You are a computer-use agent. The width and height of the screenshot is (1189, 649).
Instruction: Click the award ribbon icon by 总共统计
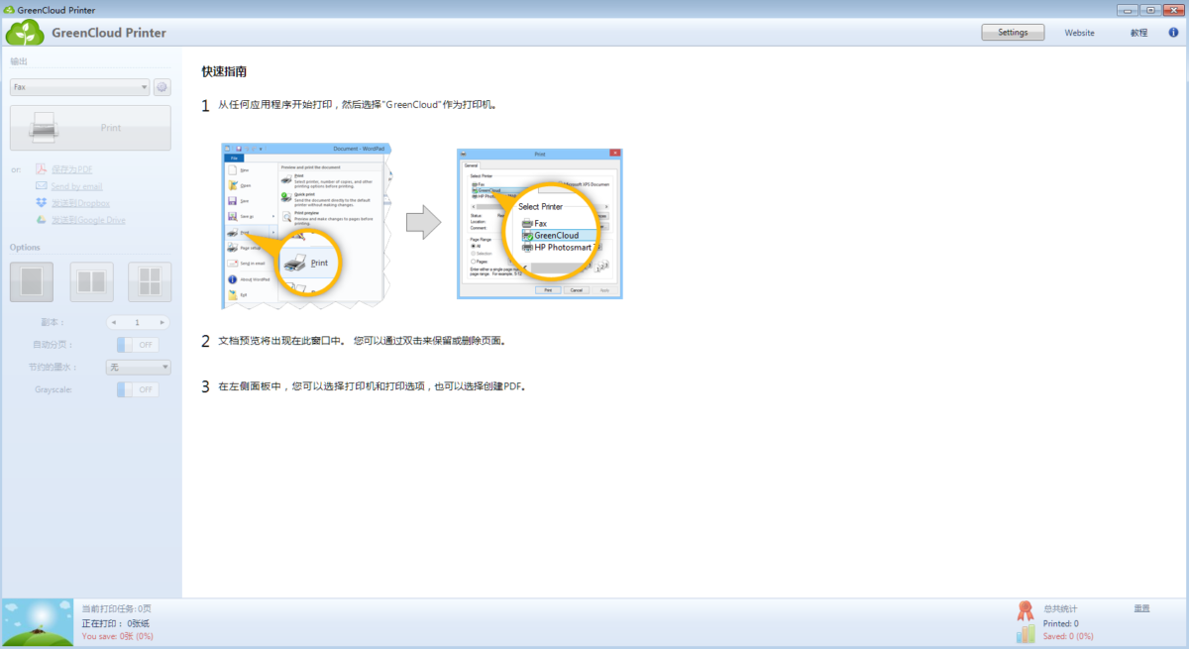1026,610
